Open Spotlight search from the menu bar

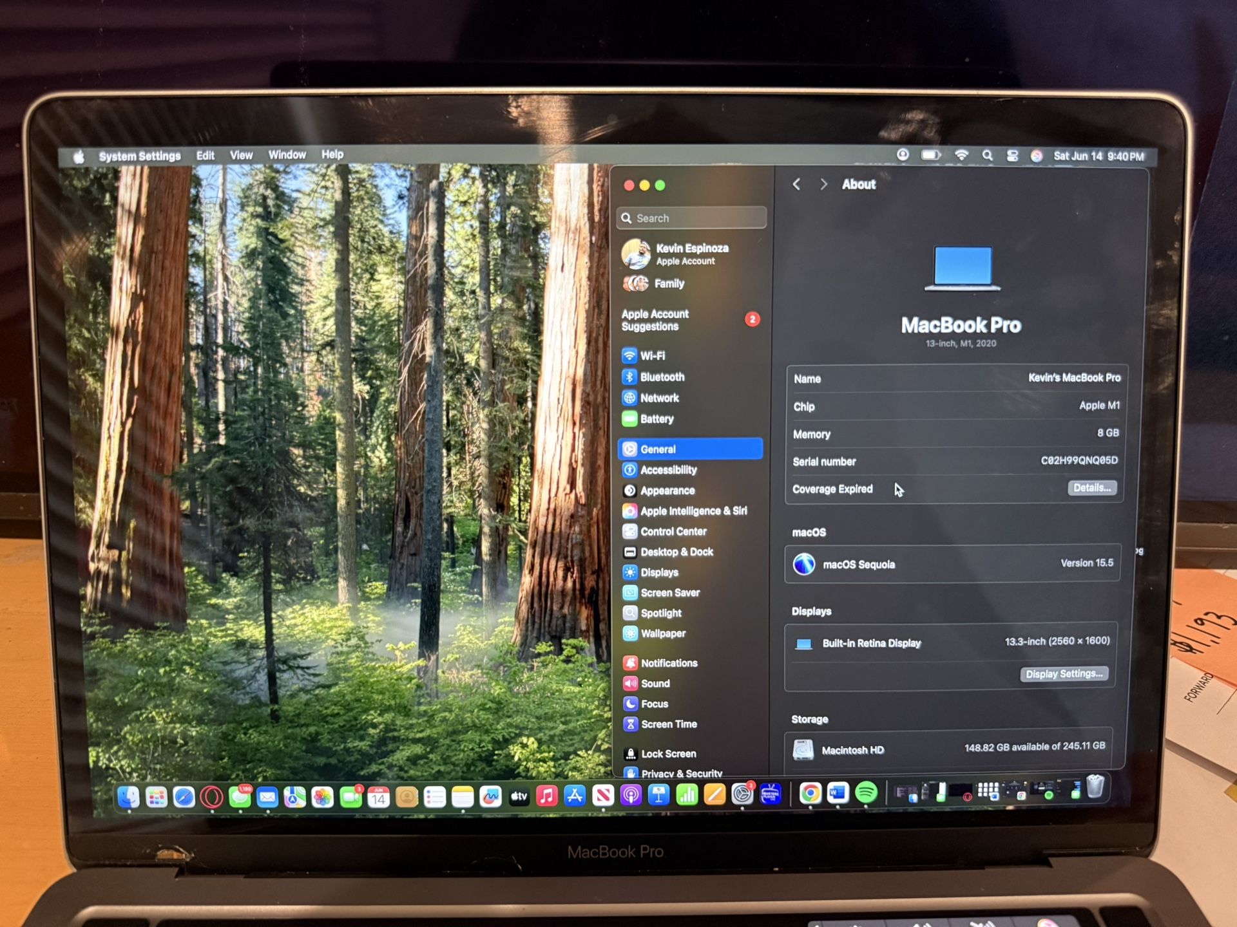(987, 155)
